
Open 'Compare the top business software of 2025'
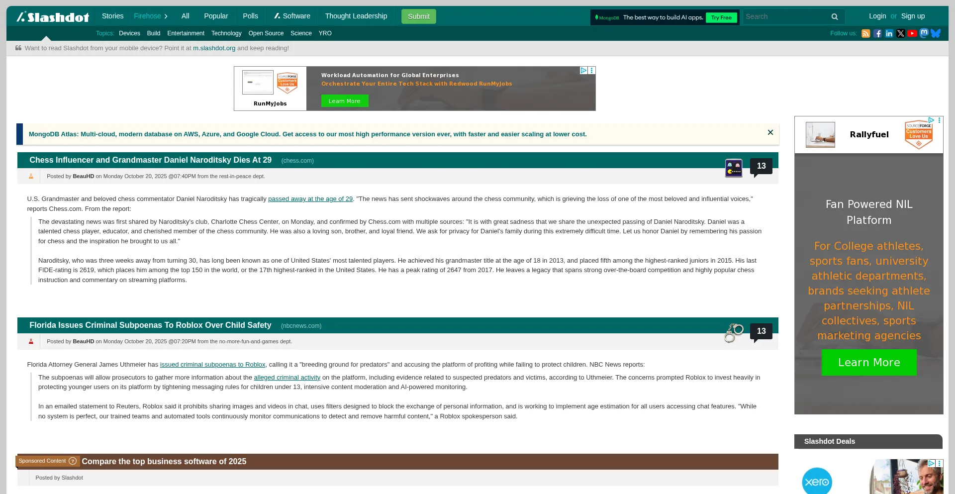164,462
